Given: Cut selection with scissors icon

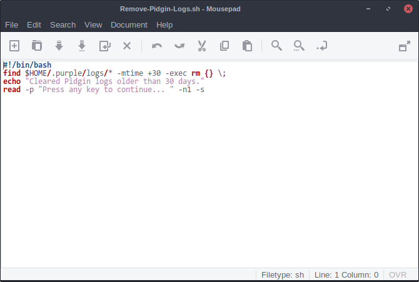Looking at the screenshot, I should pyautogui.click(x=202, y=46).
